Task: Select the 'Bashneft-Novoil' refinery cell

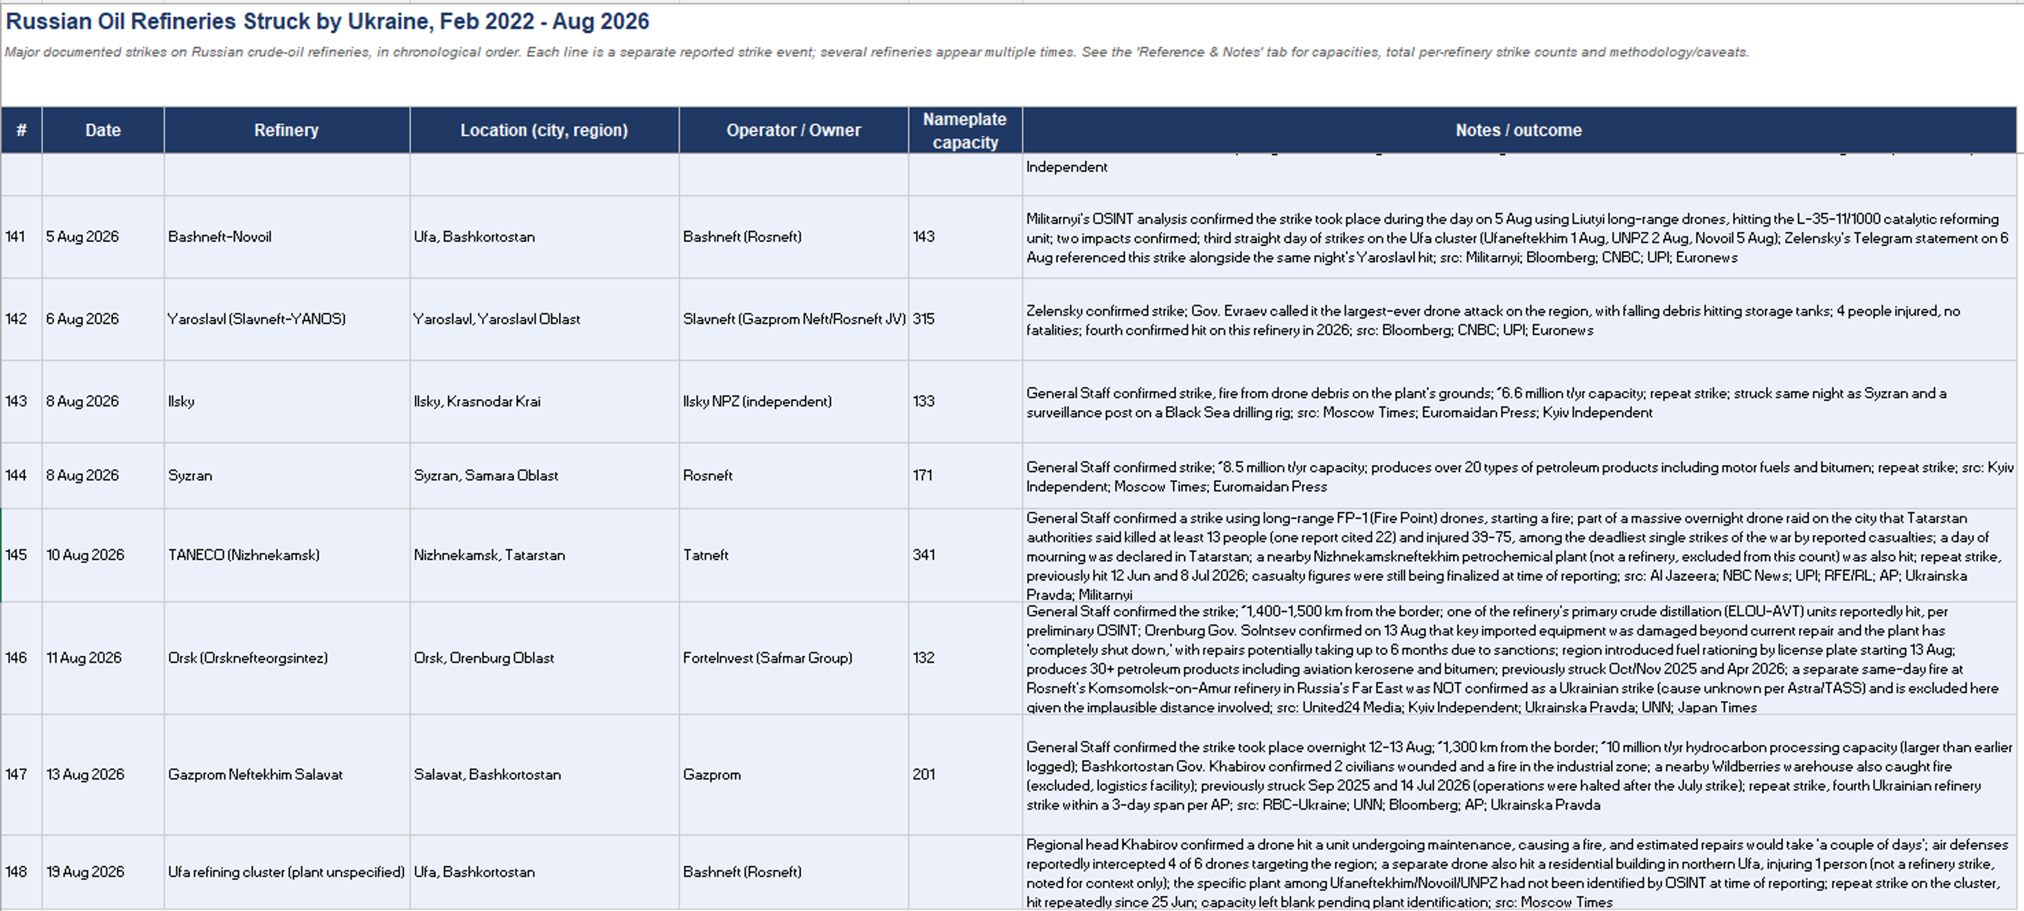Action: pyautogui.click(x=287, y=237)
